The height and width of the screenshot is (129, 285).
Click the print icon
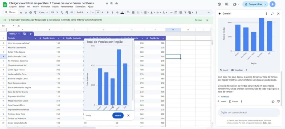(x=31, y=12)
